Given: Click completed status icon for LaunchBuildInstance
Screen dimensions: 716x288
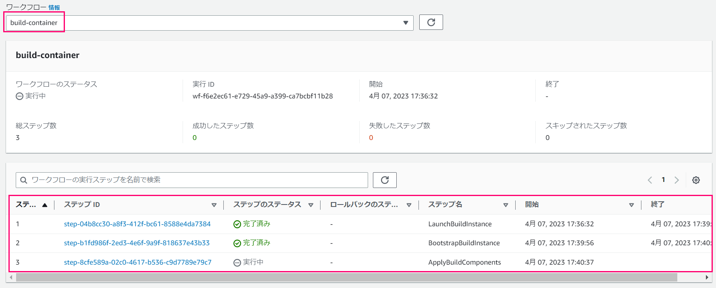Looking at the screenshot, I should tap(237, 224).
